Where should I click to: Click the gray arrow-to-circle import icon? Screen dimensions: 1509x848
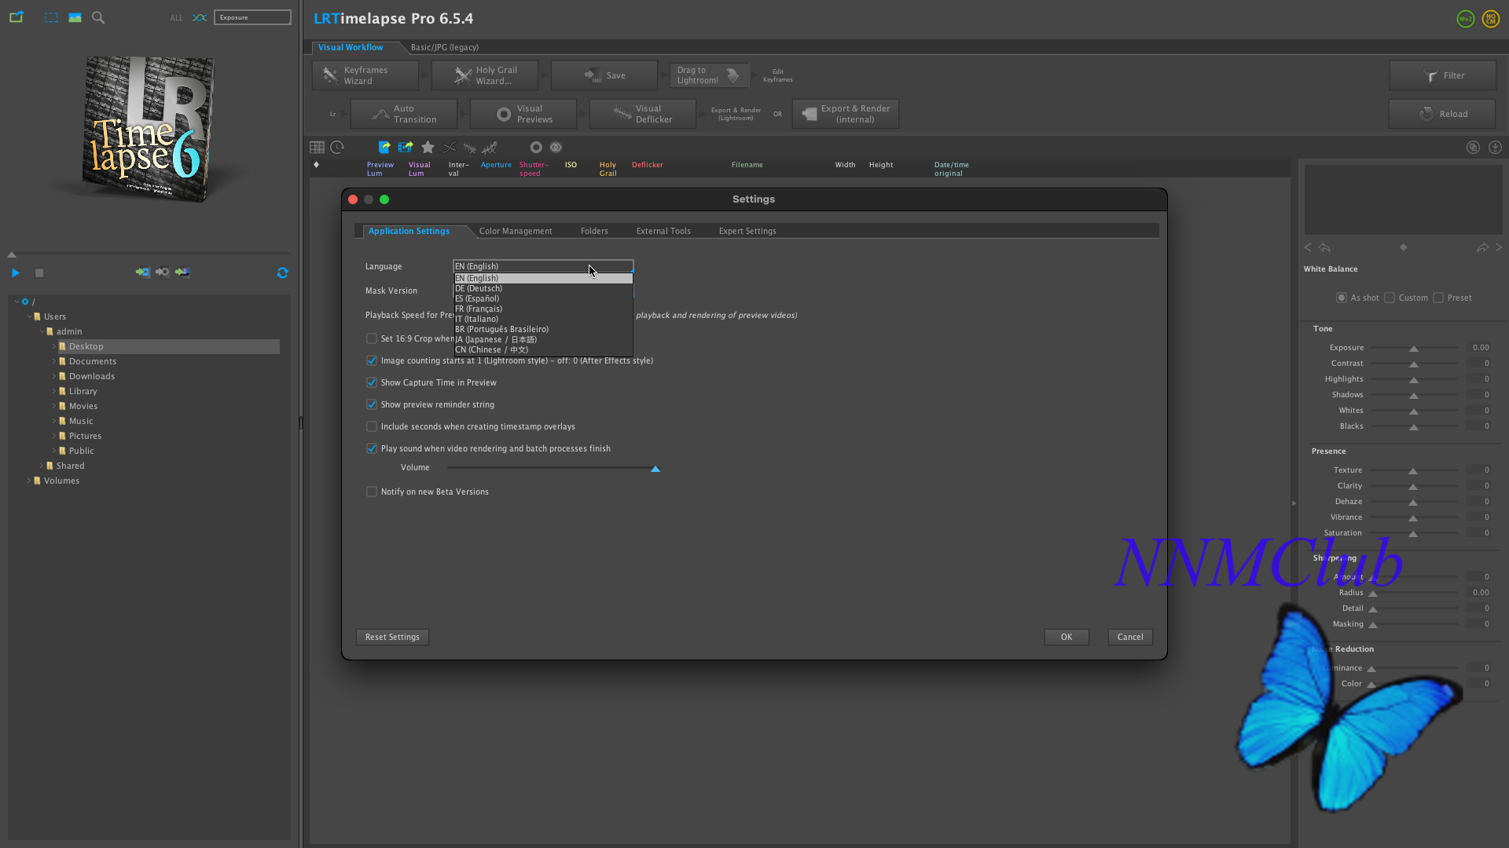coord(162,272)
